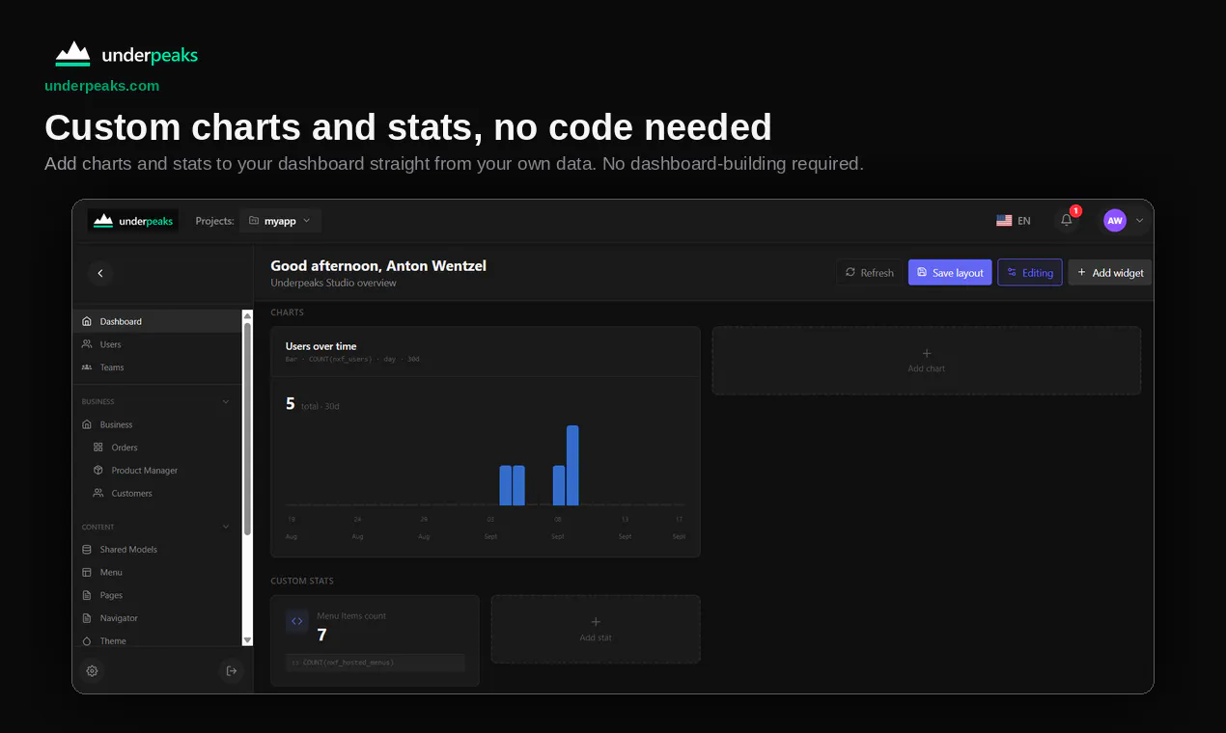Viewport: 1226px width, 733px height.
Task: Click the Menu Items count value 7
Action: [321, 636]
